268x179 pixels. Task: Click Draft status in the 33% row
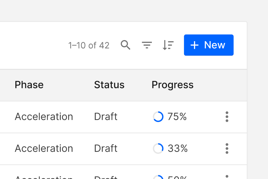click(105, 149)
